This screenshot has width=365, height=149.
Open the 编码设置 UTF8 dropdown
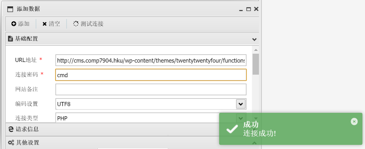[x=241, y=104]
